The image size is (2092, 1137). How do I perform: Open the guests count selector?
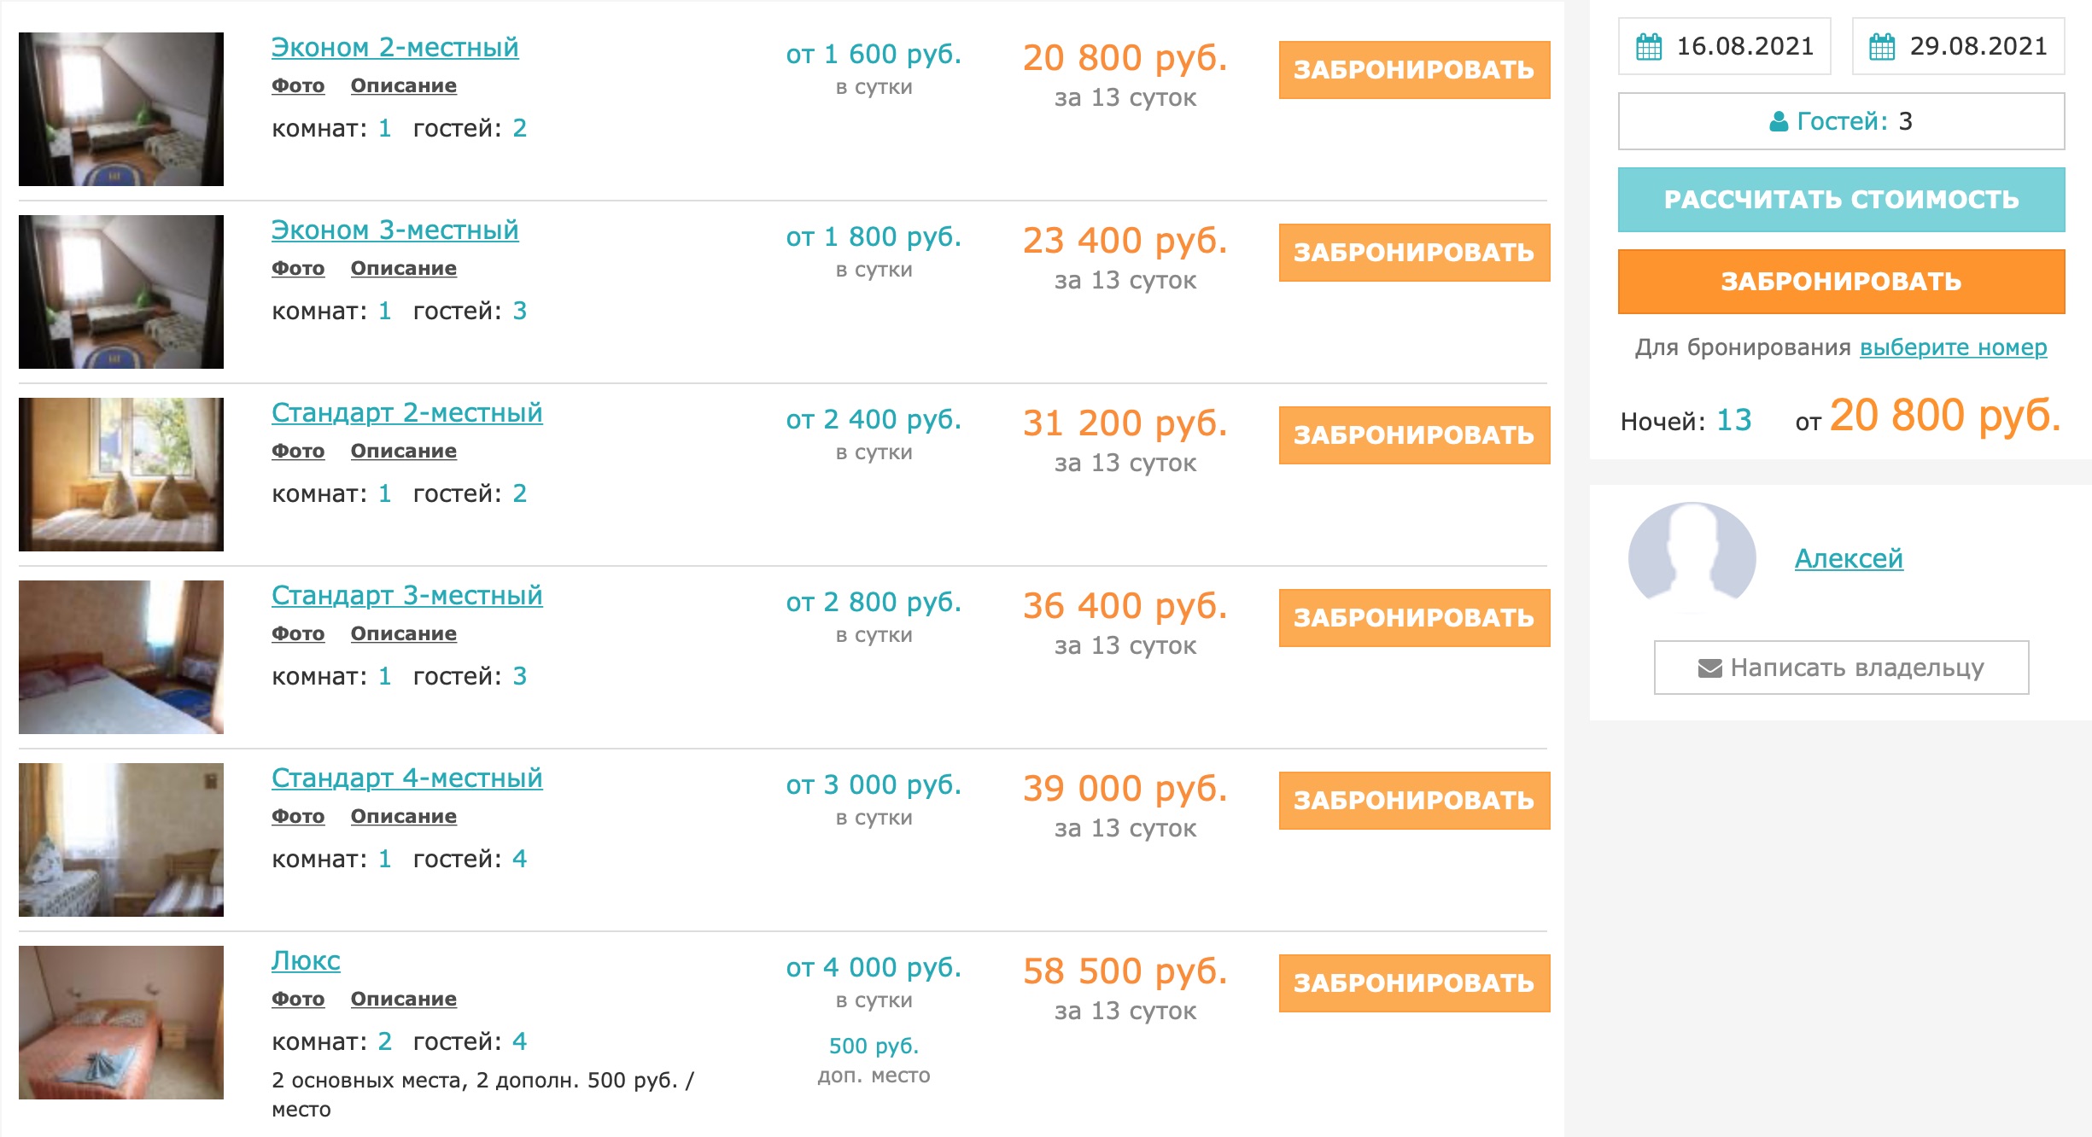click(1841, 121)
